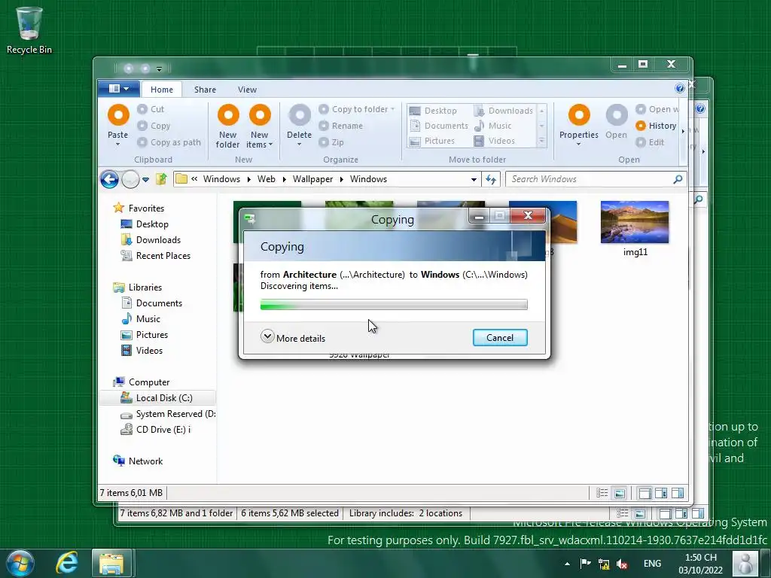The width and height of the screenshot is (771, 578).
Task: Choose Desktop in Move to folder list
Action: [x=433, y=111]
